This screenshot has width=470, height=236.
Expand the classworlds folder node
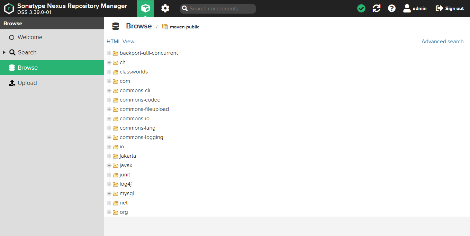tap(109, 72)
